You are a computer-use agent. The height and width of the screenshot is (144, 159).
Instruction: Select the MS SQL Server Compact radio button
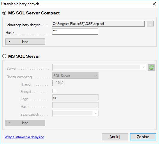[x=5, y=13]
